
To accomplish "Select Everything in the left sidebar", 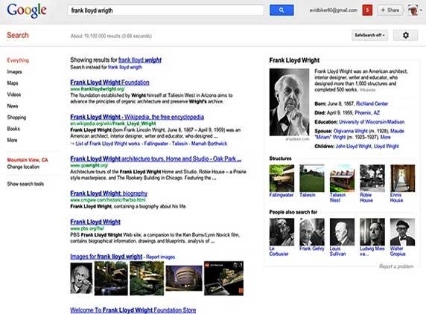I will [18, 60].
